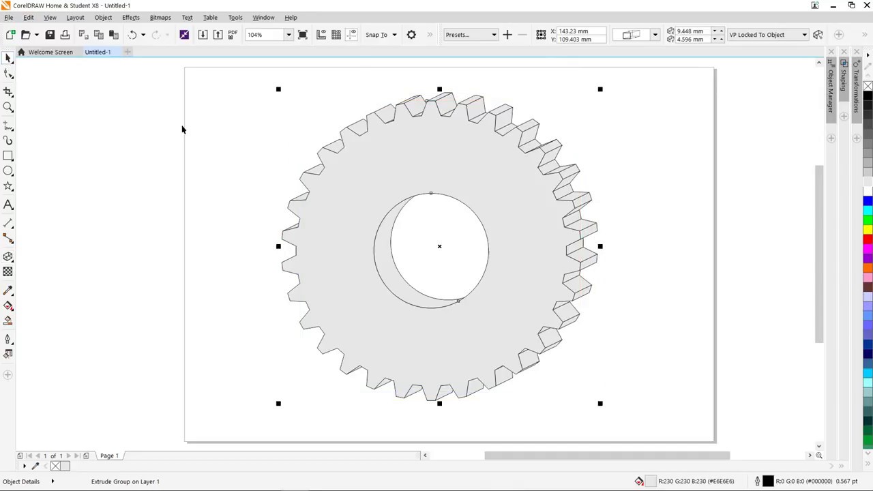Select the Text tool

point(8,205)
